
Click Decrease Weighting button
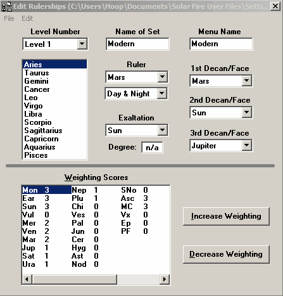click(x=226, y=254)
